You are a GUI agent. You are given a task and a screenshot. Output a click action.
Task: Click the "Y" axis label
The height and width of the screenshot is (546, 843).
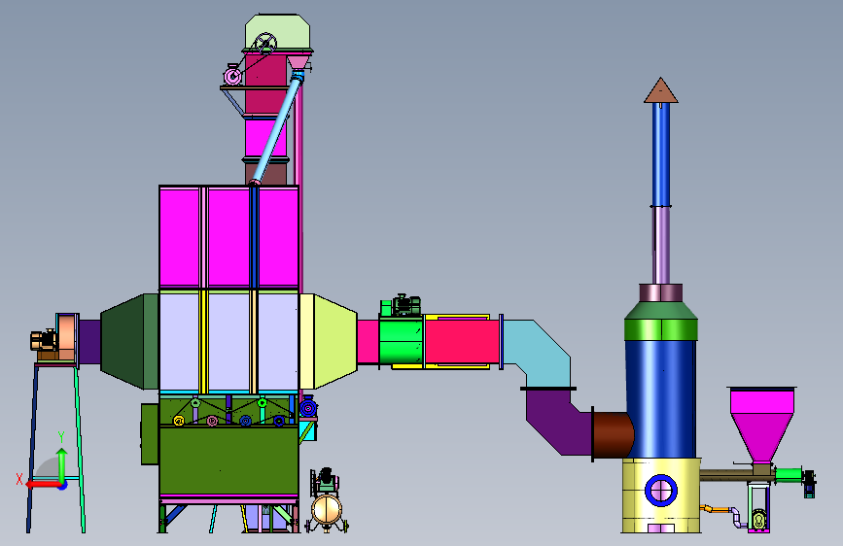pos(61,437)
